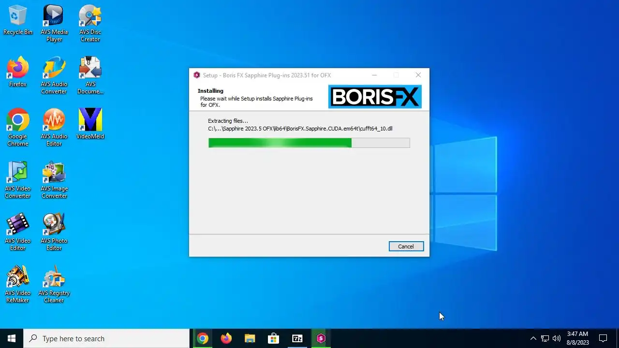Screen dimensions: 619x348
Task: Select AVS Audio Converter desktop icon
Action: [x=54, y=76]
